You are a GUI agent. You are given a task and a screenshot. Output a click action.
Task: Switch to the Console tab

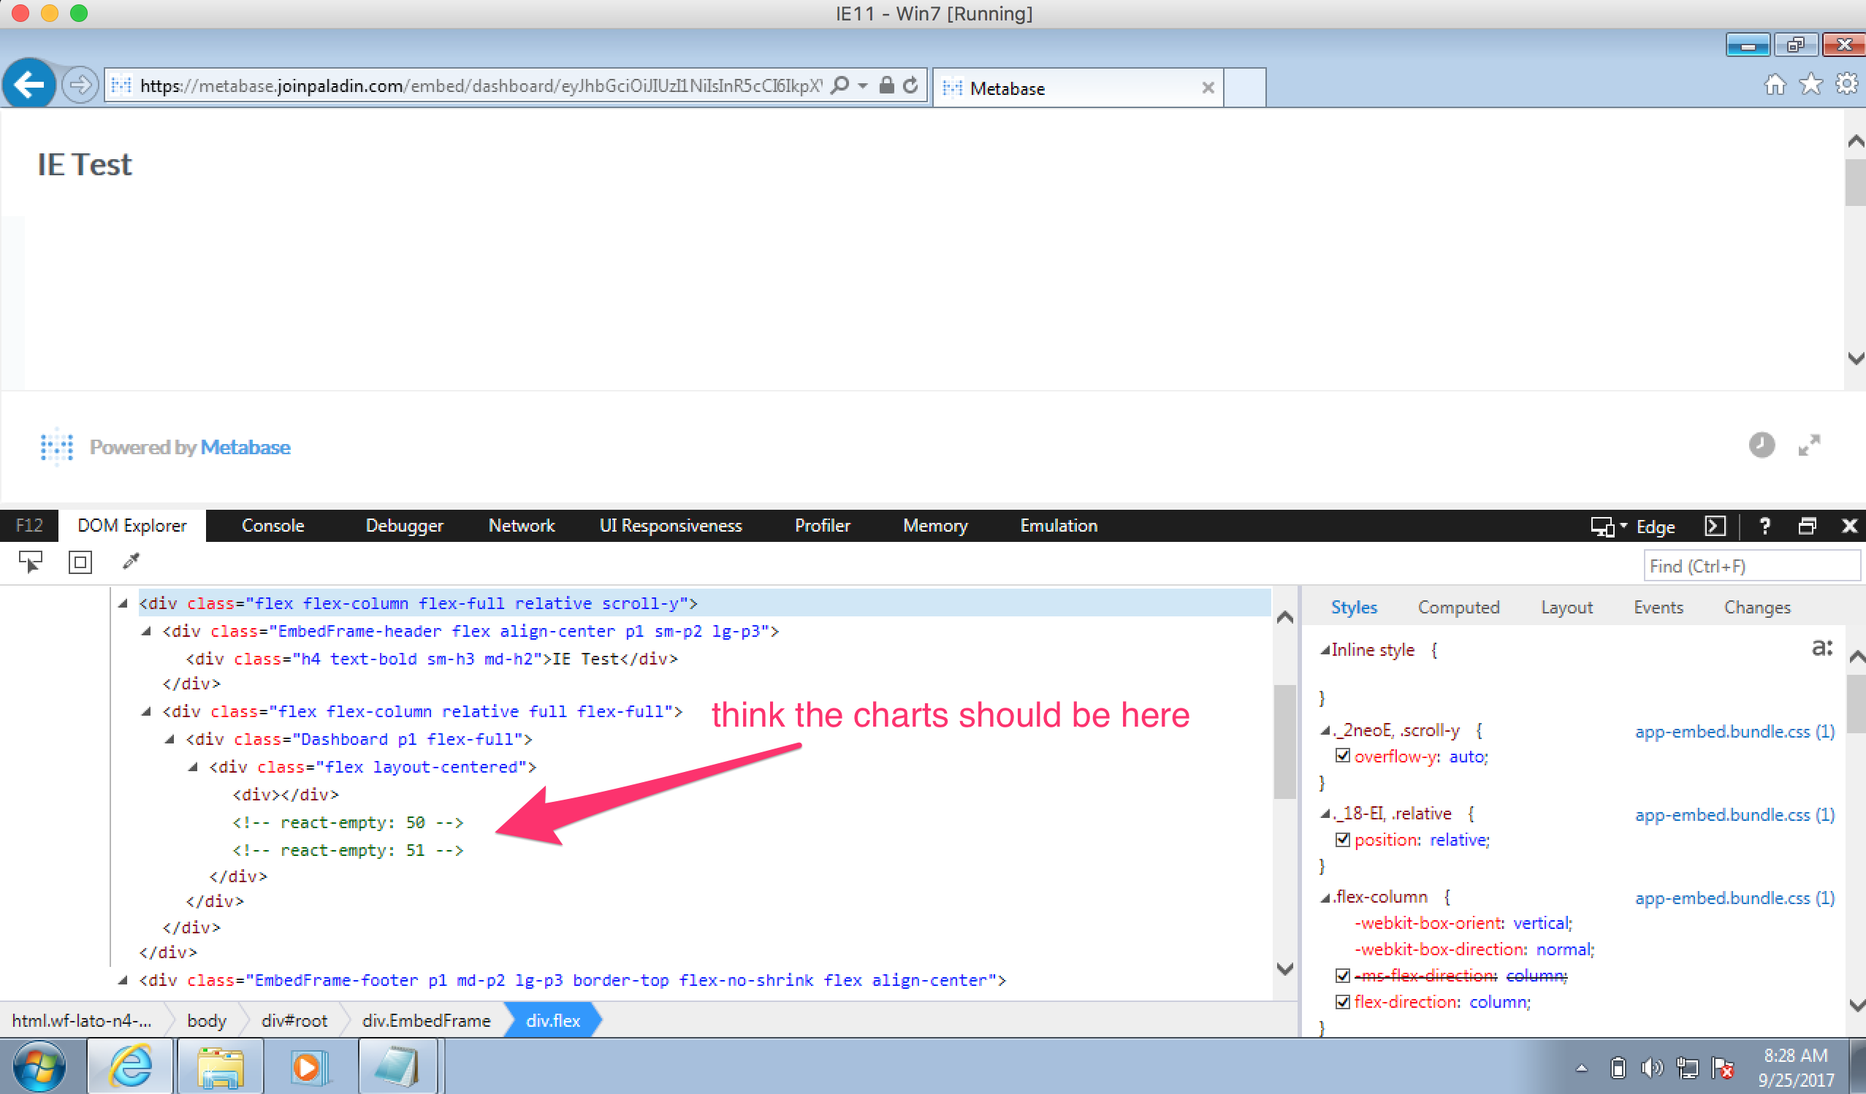(273, 526)
